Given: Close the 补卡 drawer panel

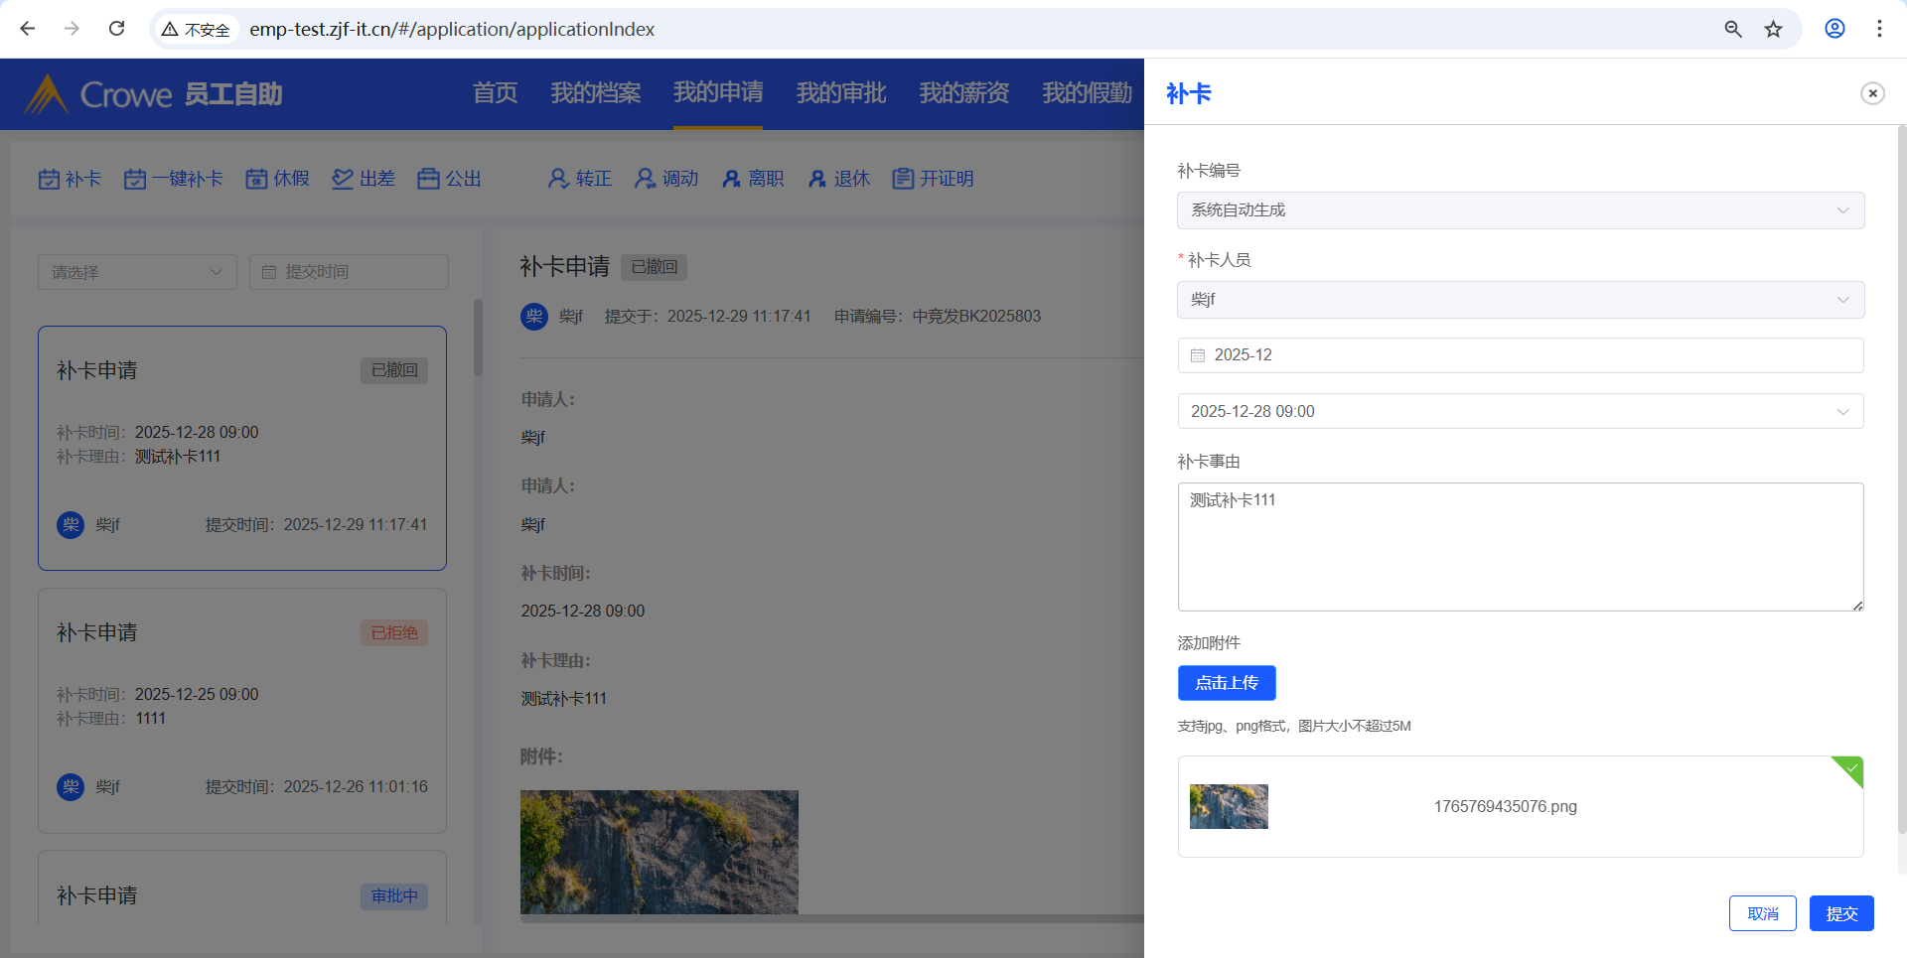Looking at the screenshot, I should [1872, 93].
